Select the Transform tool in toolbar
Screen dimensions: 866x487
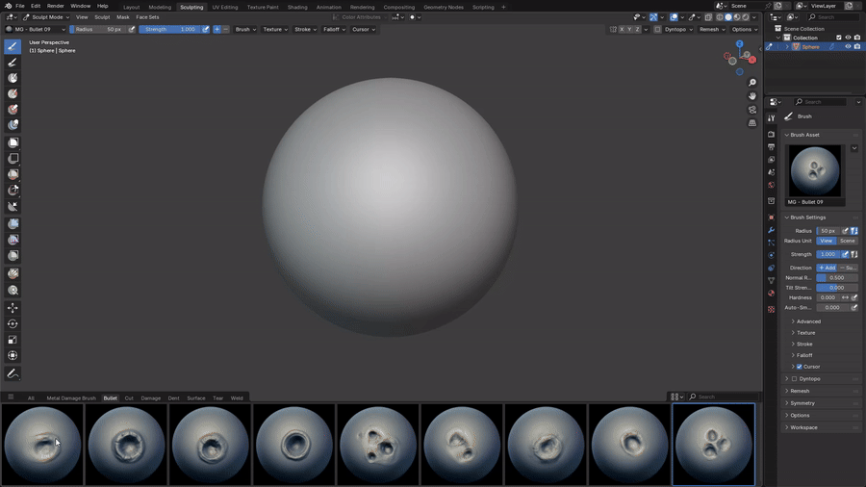click(x=13, y=355)
